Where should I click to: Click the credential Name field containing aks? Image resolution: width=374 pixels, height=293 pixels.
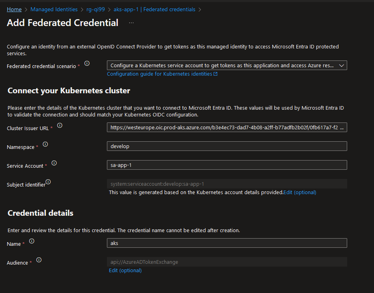click(227, 243)
